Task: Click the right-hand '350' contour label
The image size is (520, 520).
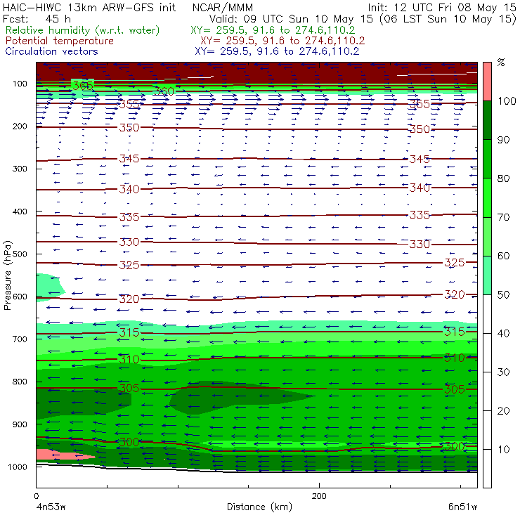Action: [420, 129]
